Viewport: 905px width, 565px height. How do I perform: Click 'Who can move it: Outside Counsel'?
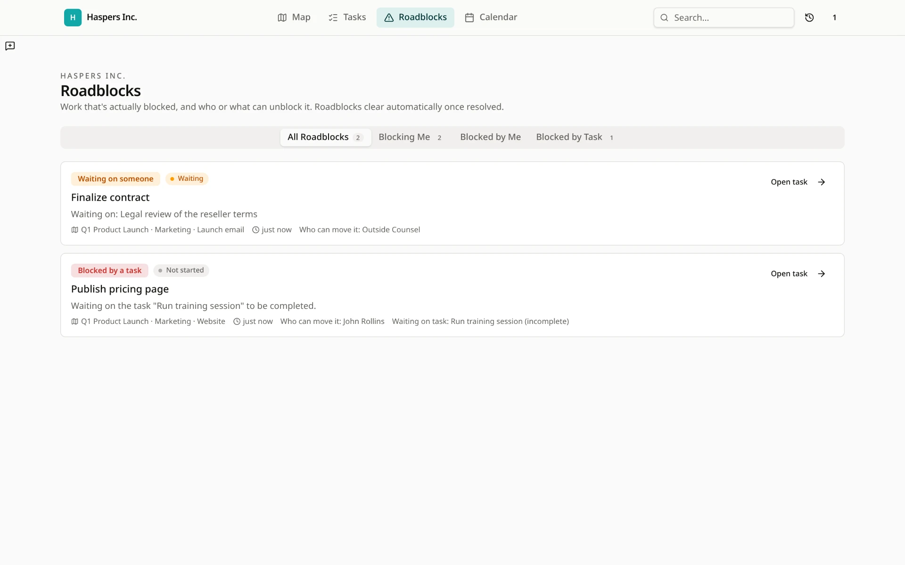360,230
